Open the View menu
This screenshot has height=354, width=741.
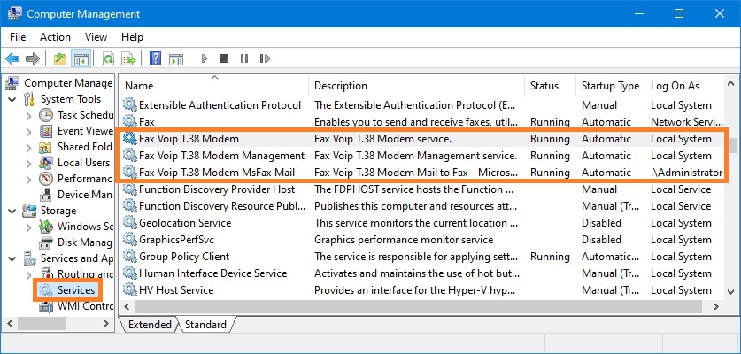click(96, 37)
